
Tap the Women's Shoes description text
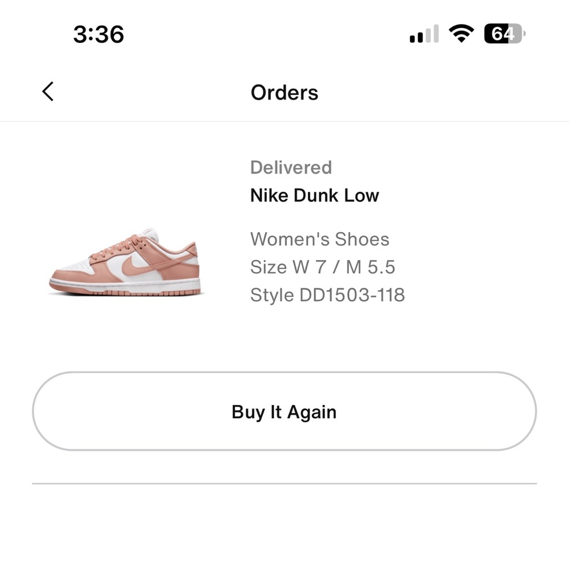point(320,239)
